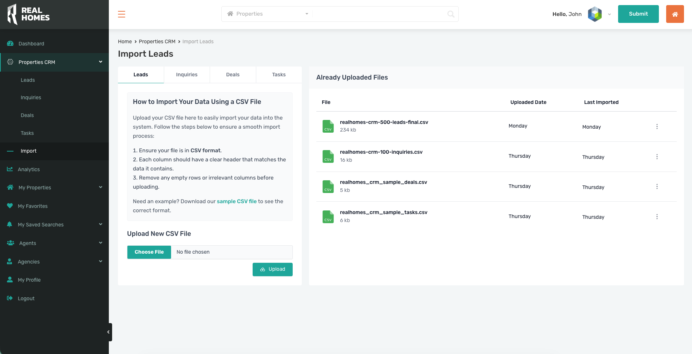Click the hamburger menu icon
Image resolution: width=692 pixels, height=354 pixels.
(x=122, y=14)
